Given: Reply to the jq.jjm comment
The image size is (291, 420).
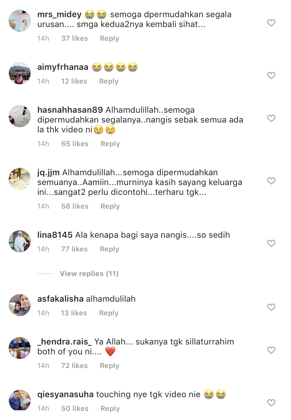Looking at the screenshot, I should click(110, 206).
